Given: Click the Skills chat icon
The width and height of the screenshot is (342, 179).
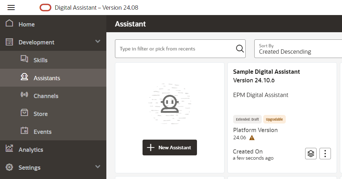Looking at the screenshot, I should point(24,59).
